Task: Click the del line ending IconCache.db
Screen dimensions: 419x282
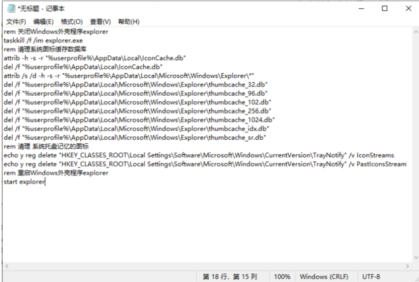Action: tap(83, 67)
